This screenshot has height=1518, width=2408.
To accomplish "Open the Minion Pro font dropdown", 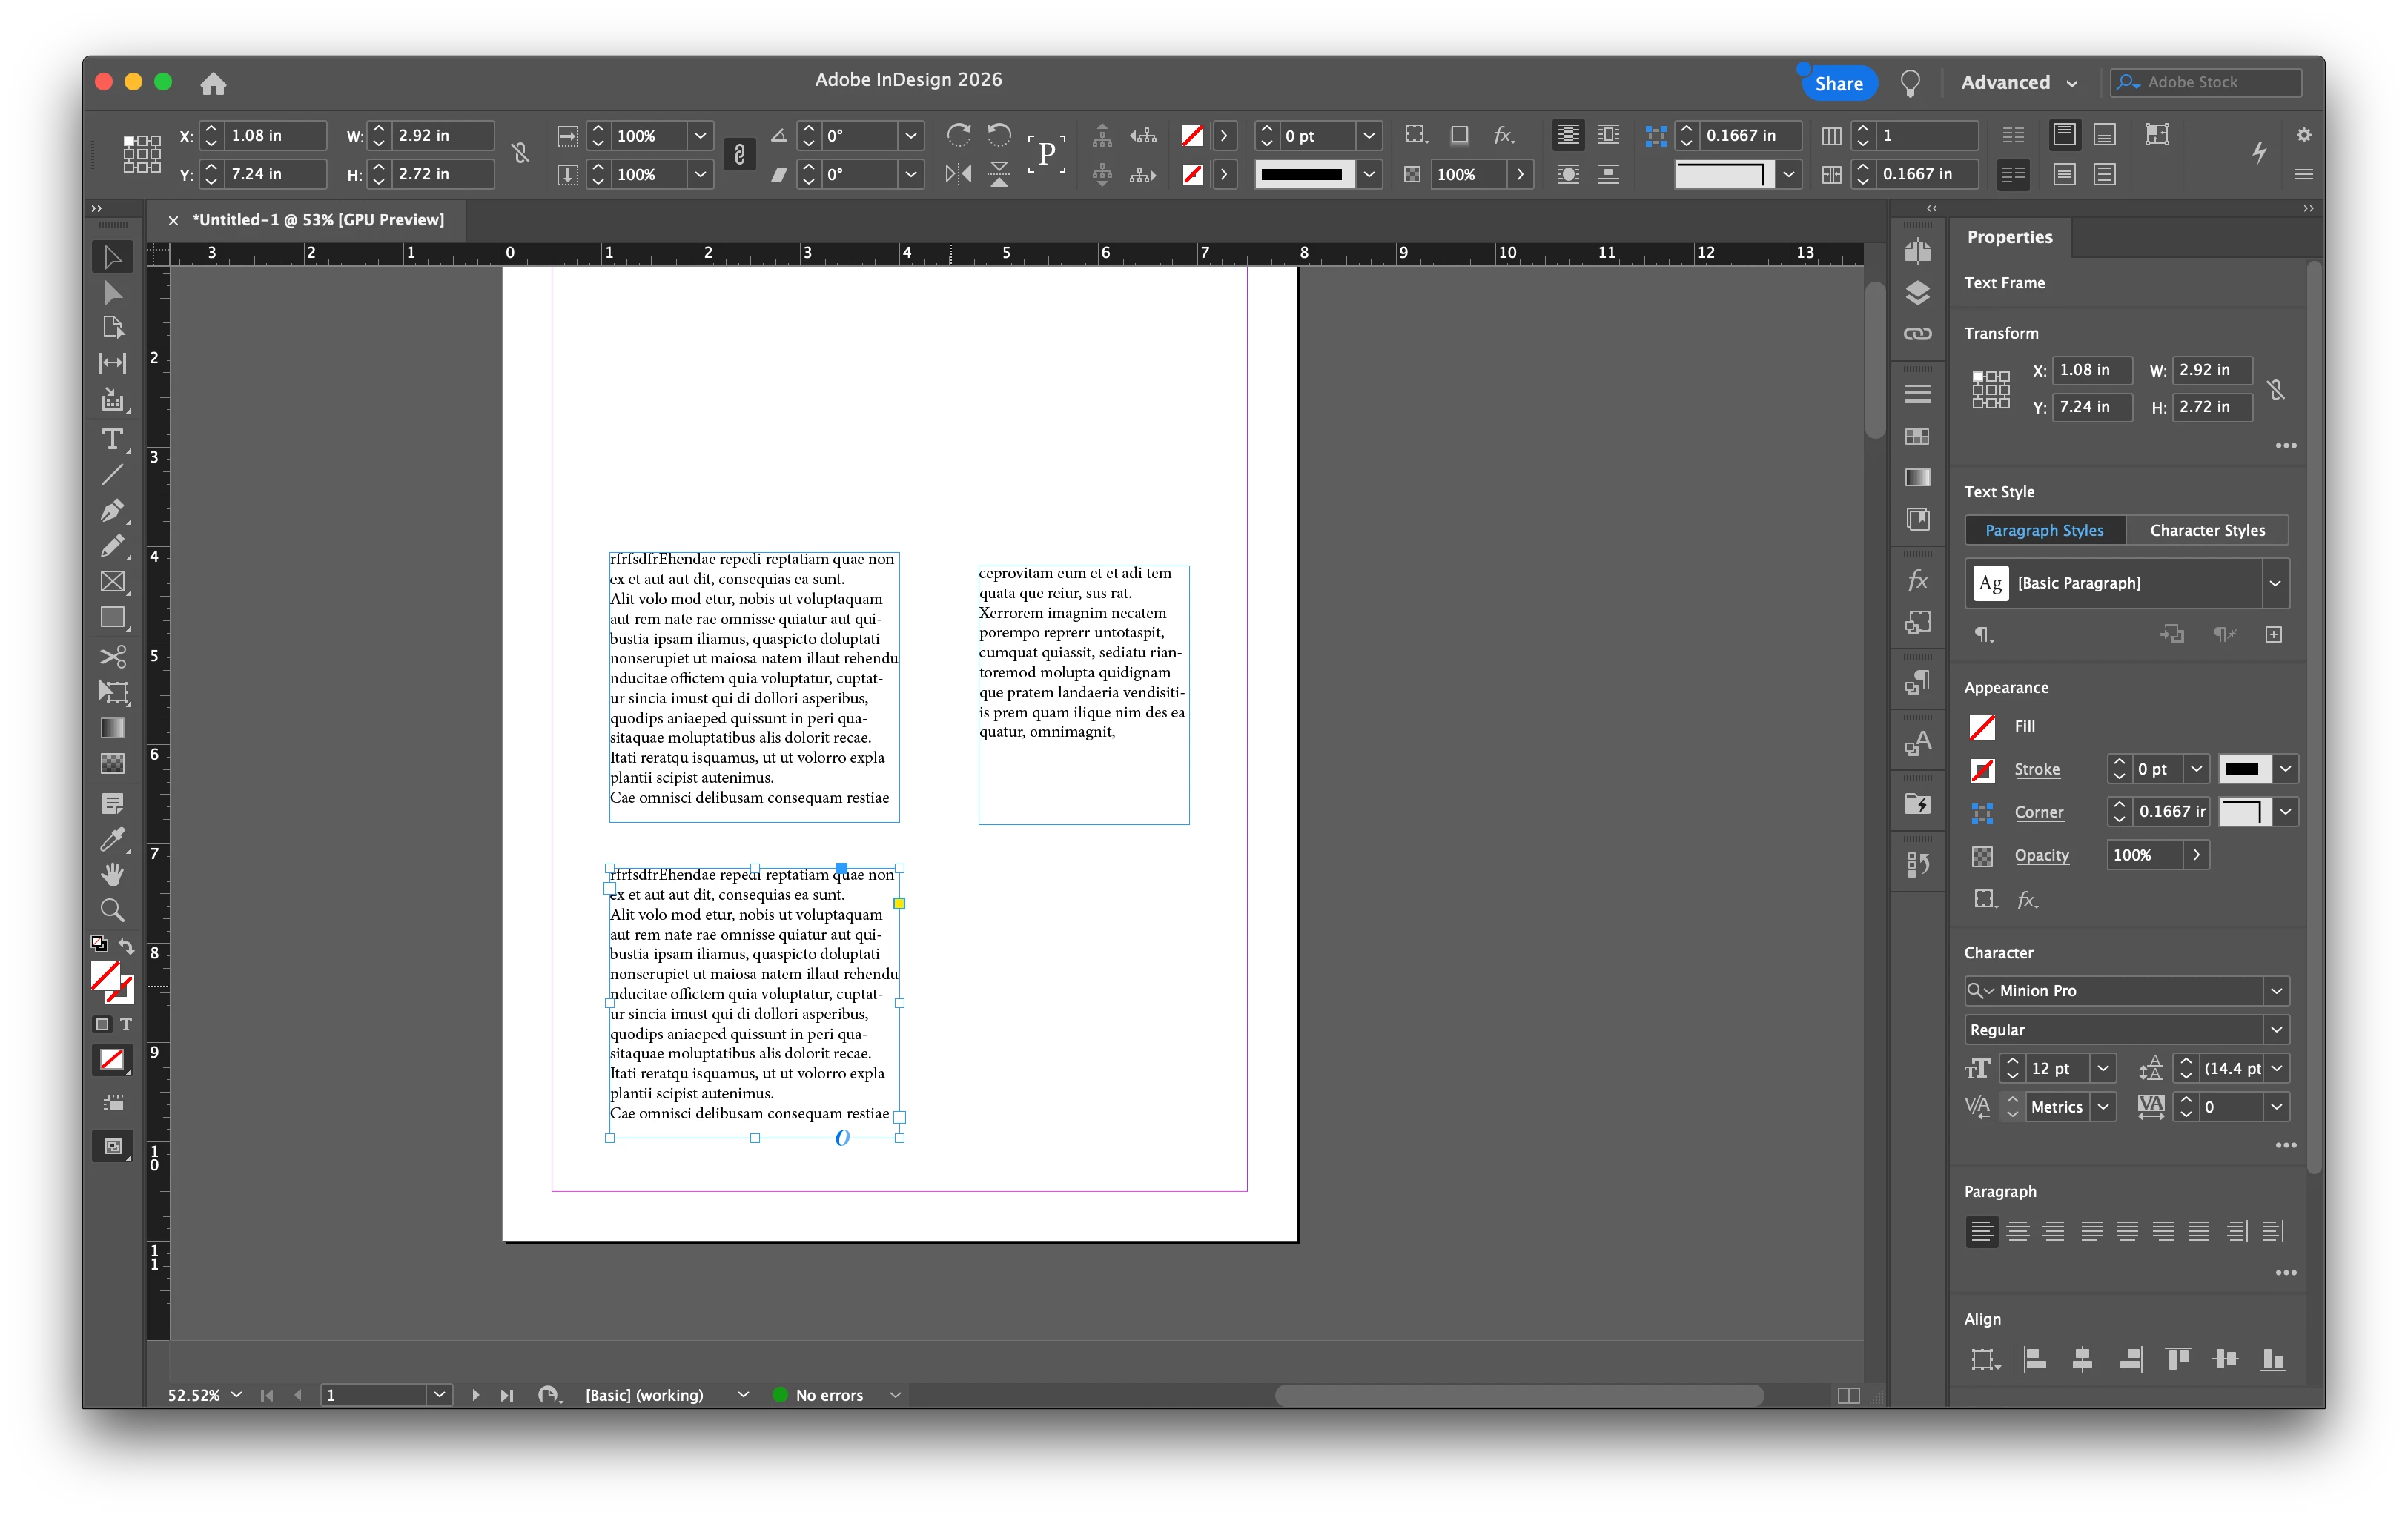I will pos(2276,990).
